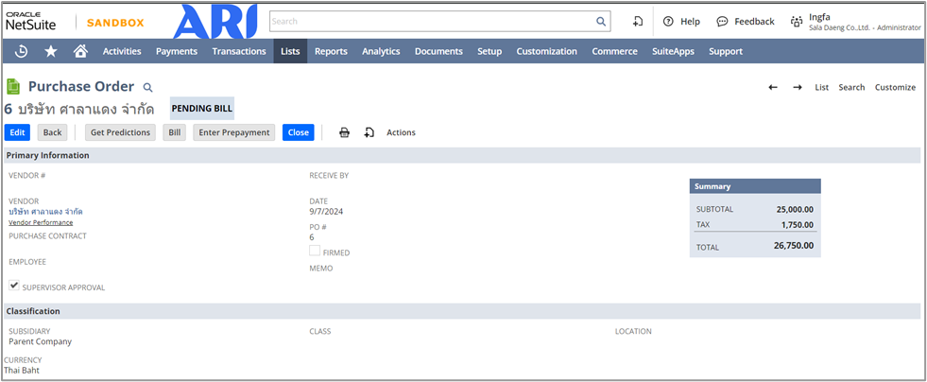
Task: Toggle the Supervisor Approval checkbox
Action: click(x=14, y=285)
